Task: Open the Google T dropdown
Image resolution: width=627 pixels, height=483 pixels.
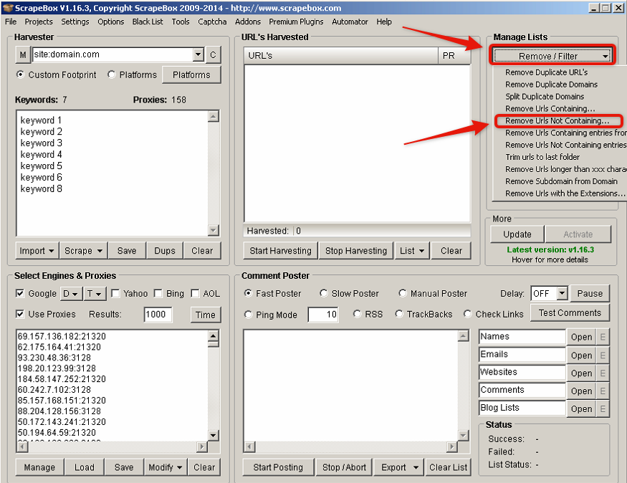Action: 95,294
